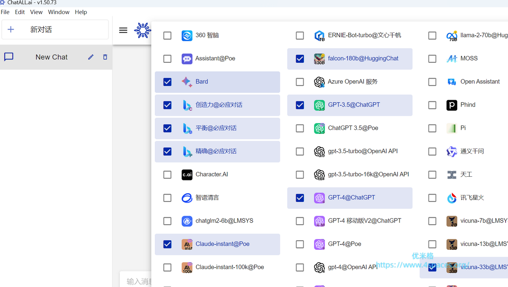Uncheck the GPT-4@ChatGPT checkbox

[300, 198]
